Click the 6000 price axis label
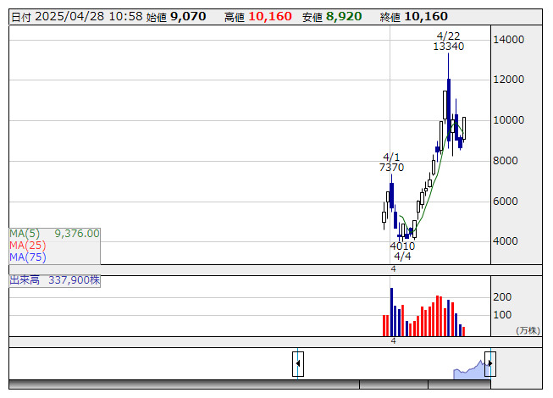The height and width of the screenshot is (398, 553). [505, 202]
